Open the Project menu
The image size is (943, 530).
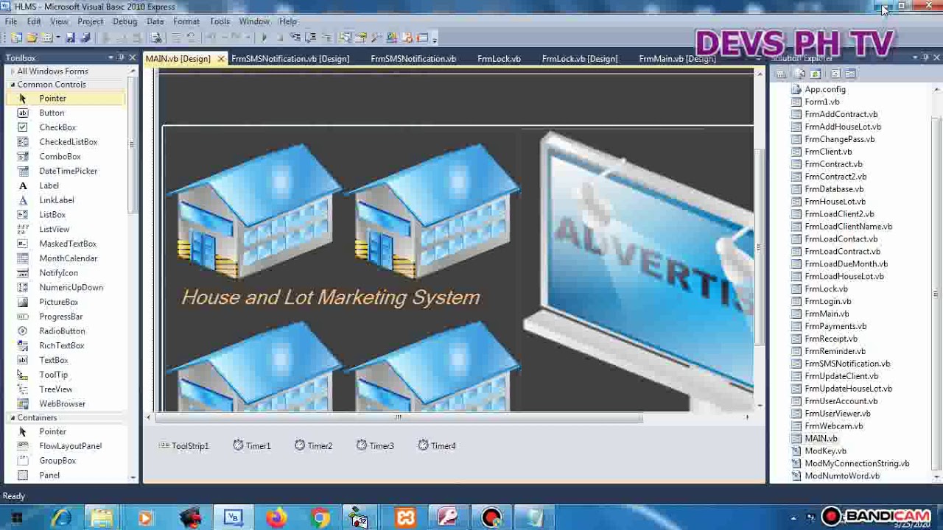[90, 21]
